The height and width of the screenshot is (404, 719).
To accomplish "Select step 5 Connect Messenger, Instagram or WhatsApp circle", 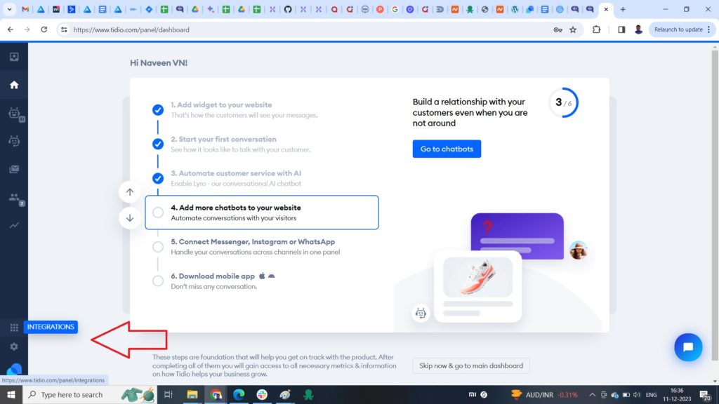I will pos(158,247).
